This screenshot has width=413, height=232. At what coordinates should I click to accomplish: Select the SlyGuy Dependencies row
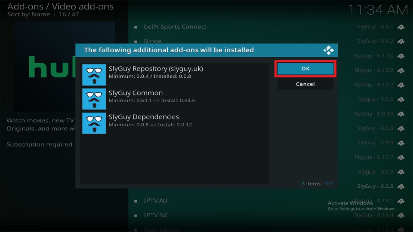pos(175,123)
